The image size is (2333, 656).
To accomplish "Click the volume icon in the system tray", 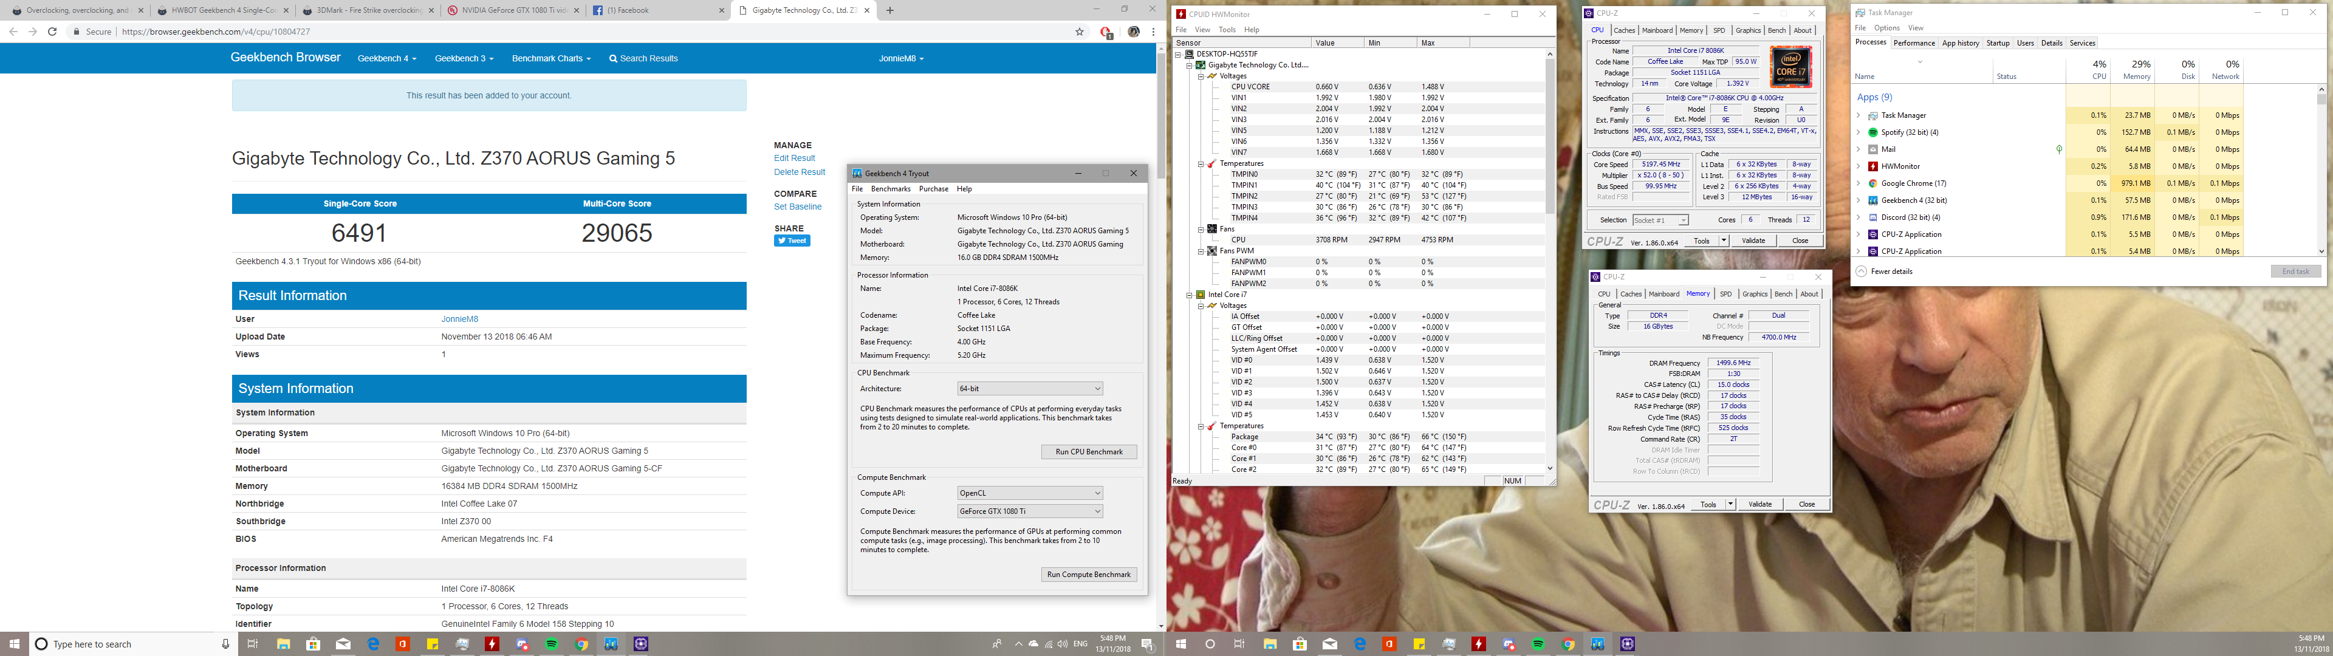I will [x=1063, y=644].
